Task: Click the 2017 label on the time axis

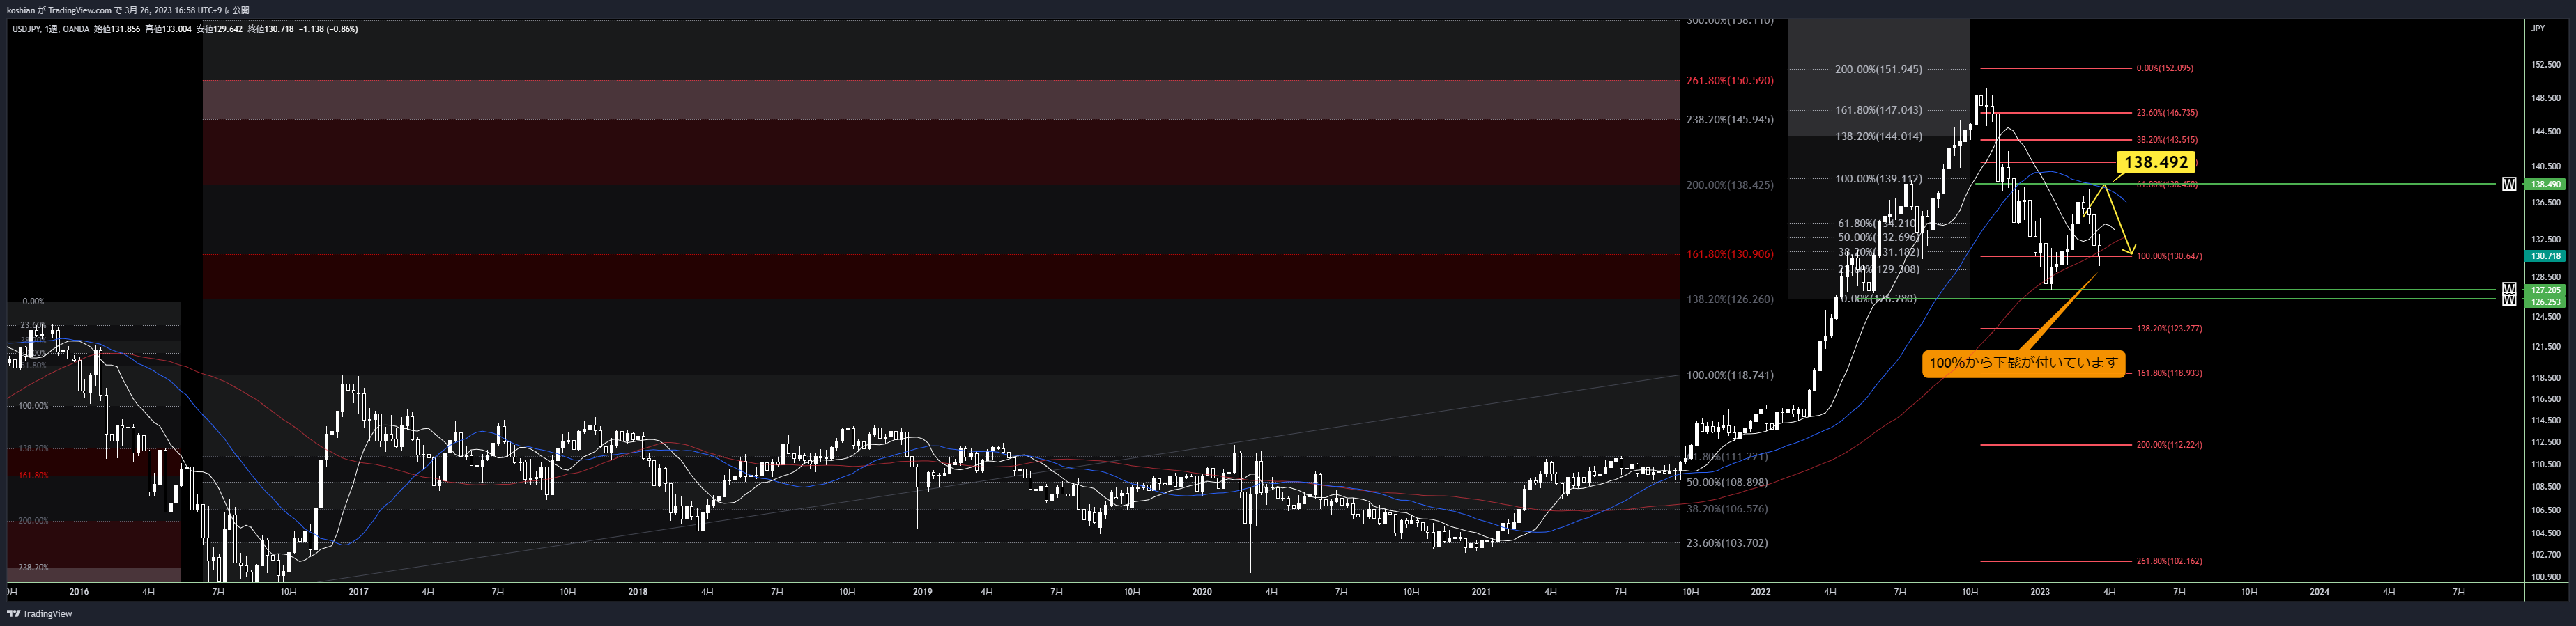Action: coord(358,591)
